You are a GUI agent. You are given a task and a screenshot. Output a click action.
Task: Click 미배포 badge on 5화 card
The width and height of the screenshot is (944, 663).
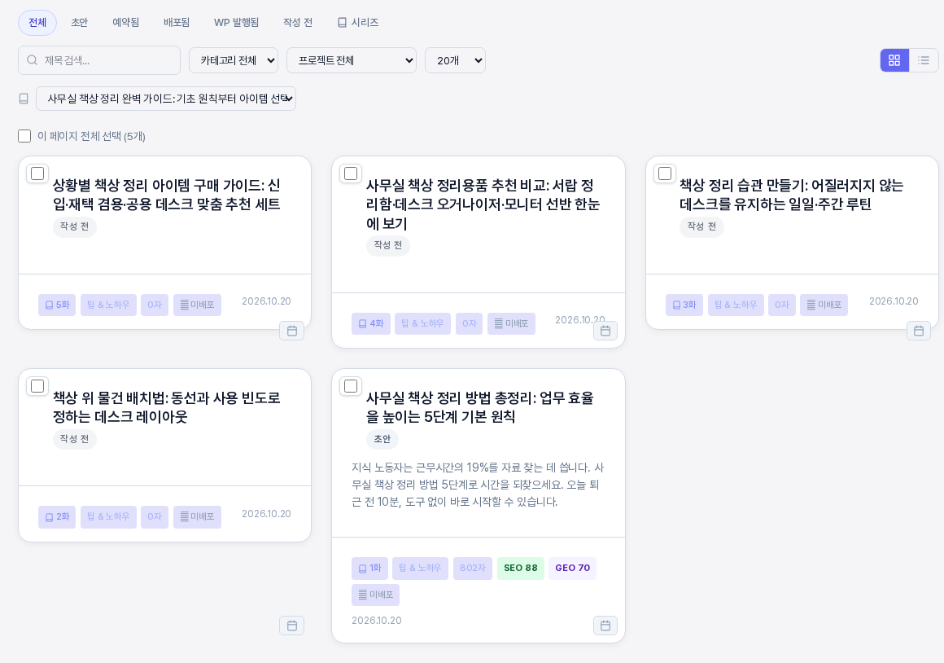click(198, 305)
